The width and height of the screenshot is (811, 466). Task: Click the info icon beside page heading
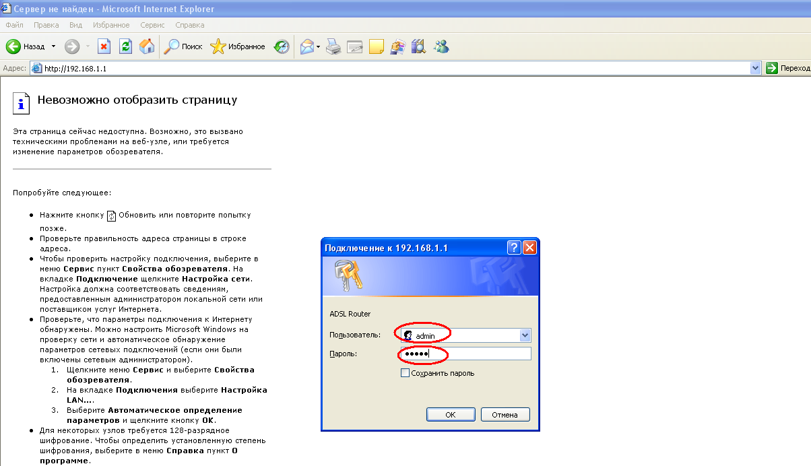click(x=22, y=103)
